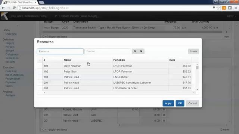Click the orange extension icon in toolbar
Viewport: 239px width, 134px height.
[224, 8]
